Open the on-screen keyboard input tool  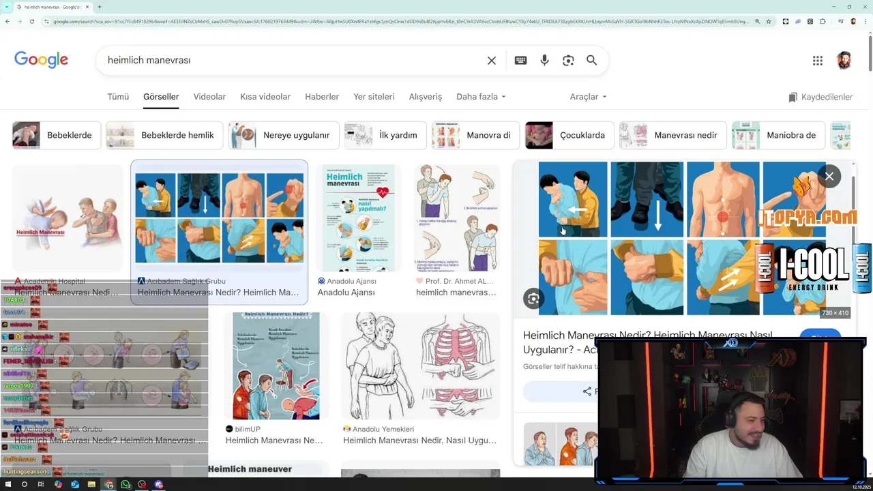520,60
